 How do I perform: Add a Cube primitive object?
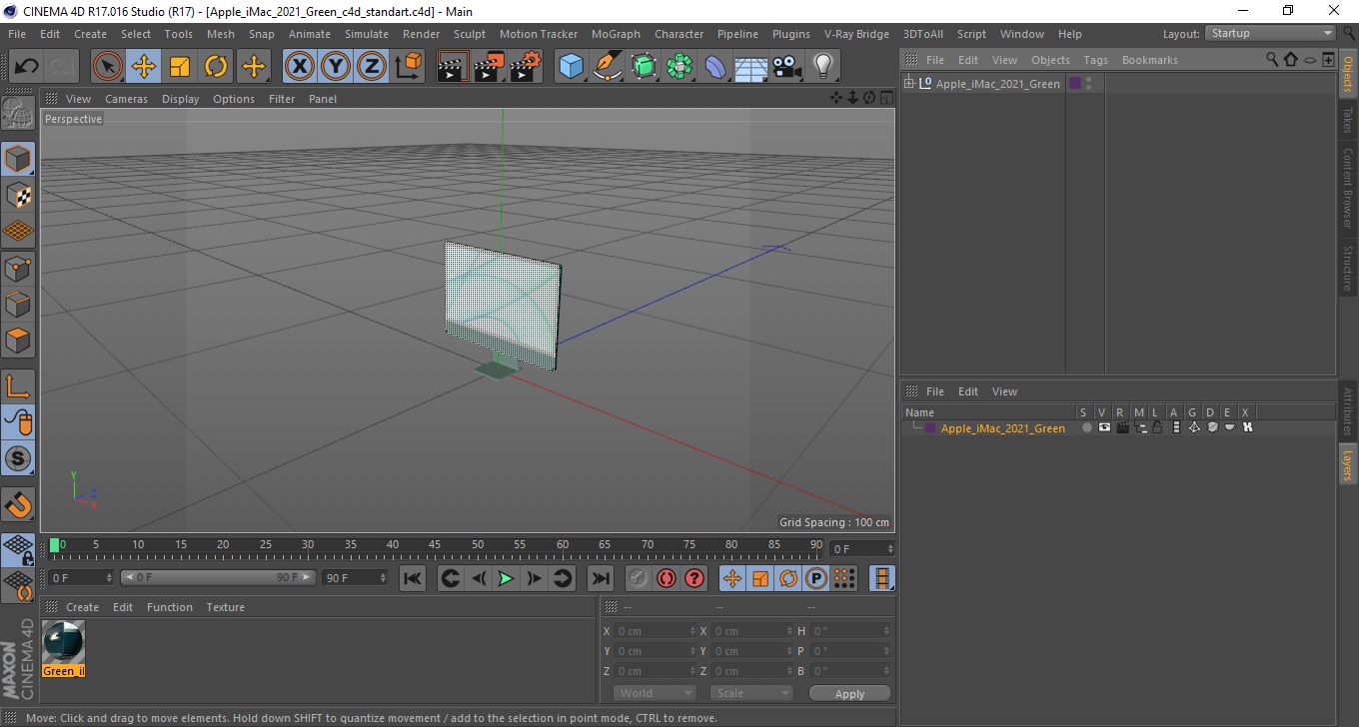pyautogui.click(x=572, y=67)
